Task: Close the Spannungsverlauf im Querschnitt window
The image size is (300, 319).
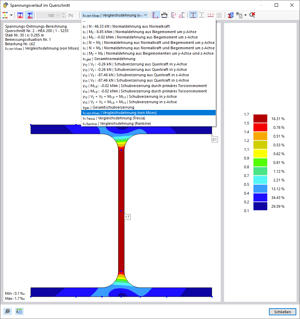Action: [292, 5]
